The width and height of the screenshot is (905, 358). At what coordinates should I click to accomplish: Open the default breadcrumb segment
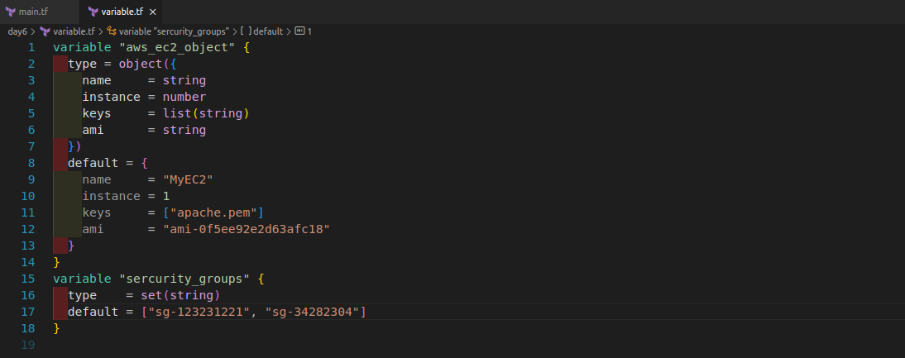click(268, 31)
